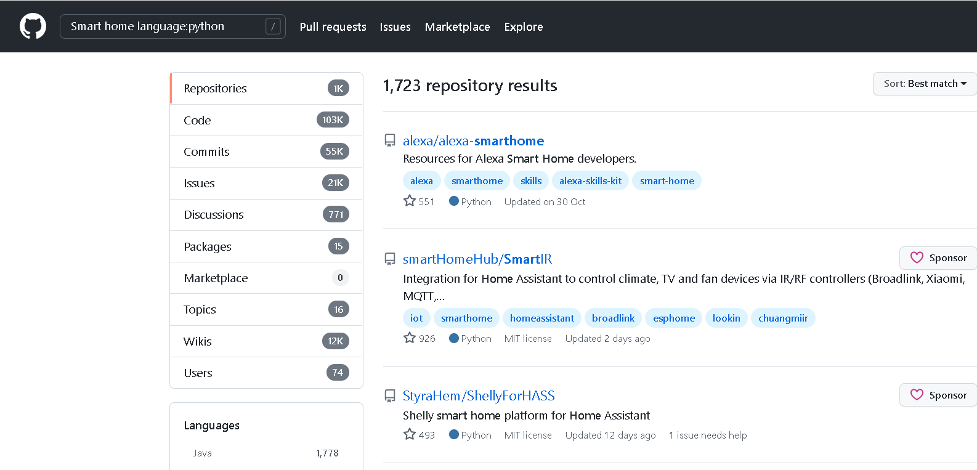Click the alexa-skills-kit topic tag
This screenshot has width=977, height=470.
(590, 180)
